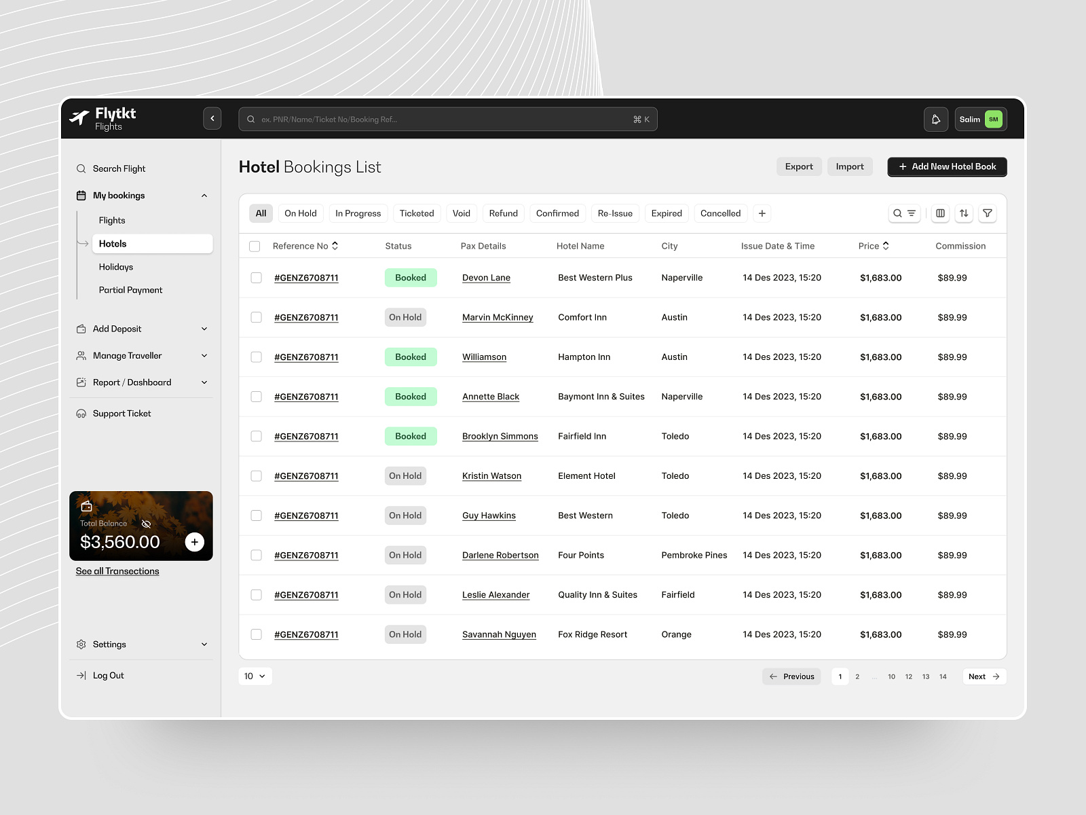Open the rows-per-page dropdown showing 10

point(255,676)
